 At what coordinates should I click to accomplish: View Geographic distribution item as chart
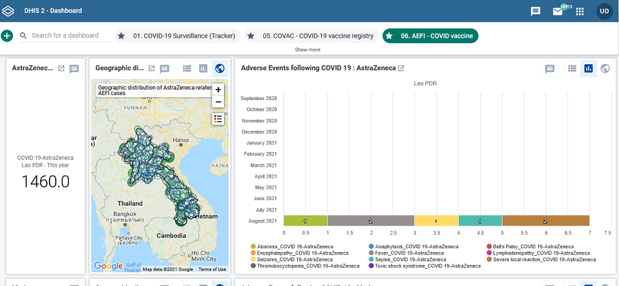pos(203,69)
